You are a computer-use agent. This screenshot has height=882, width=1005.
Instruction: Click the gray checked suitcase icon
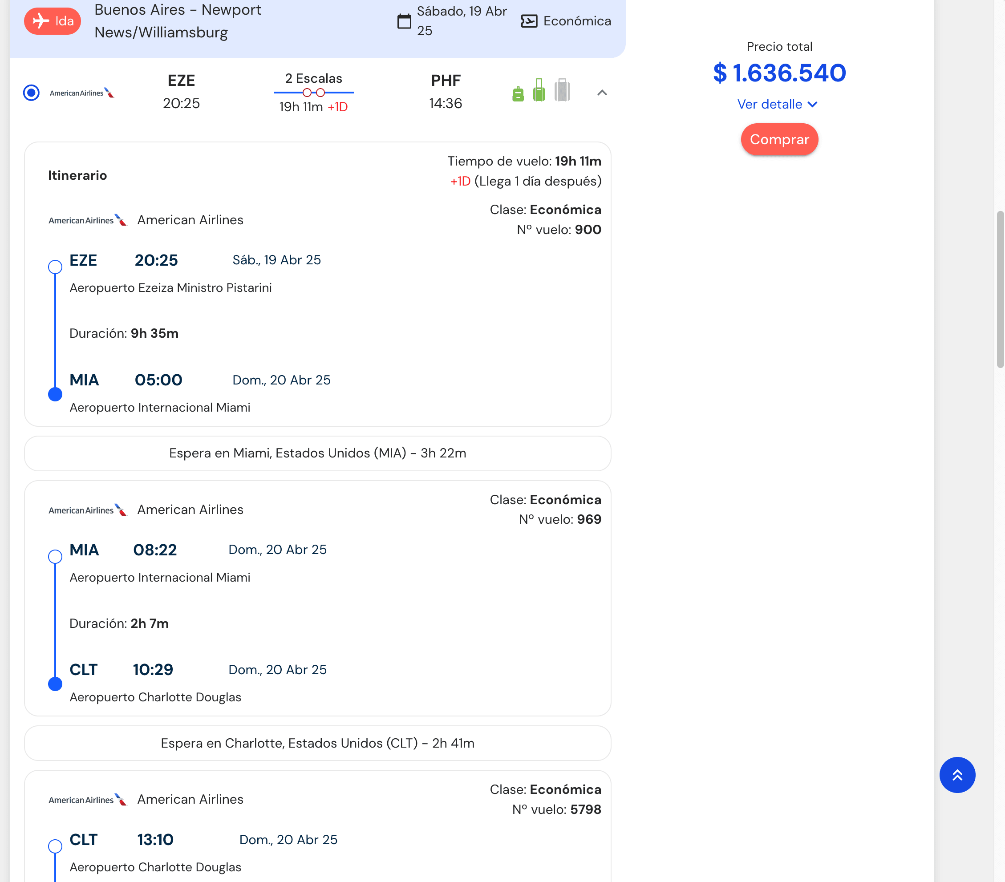(562, 90)
